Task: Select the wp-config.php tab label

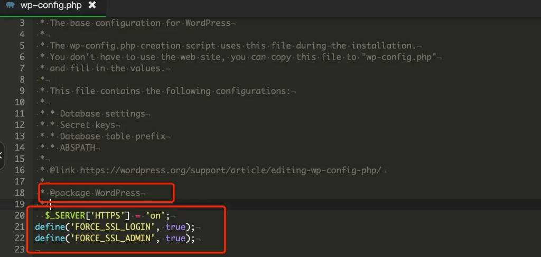Action: (51, 5)
